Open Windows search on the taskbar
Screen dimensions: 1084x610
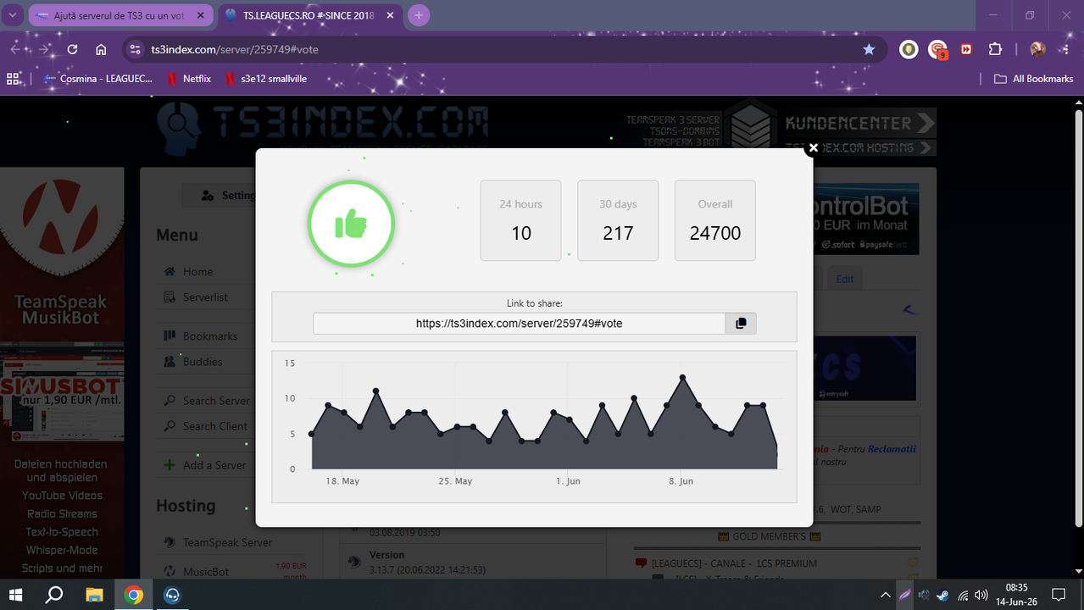[54, 595]
